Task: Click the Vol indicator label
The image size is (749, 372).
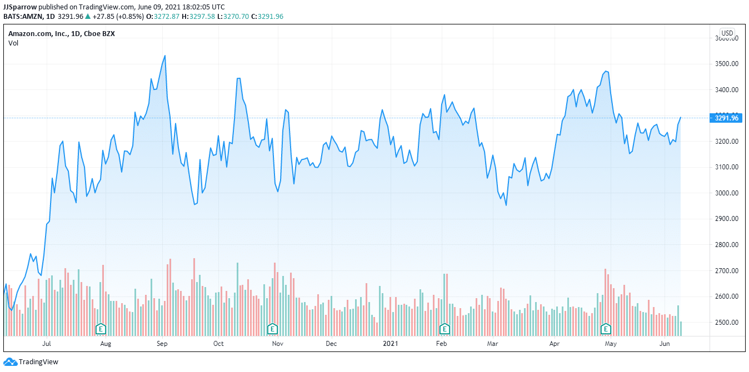Action: click(x=13, y=43)
